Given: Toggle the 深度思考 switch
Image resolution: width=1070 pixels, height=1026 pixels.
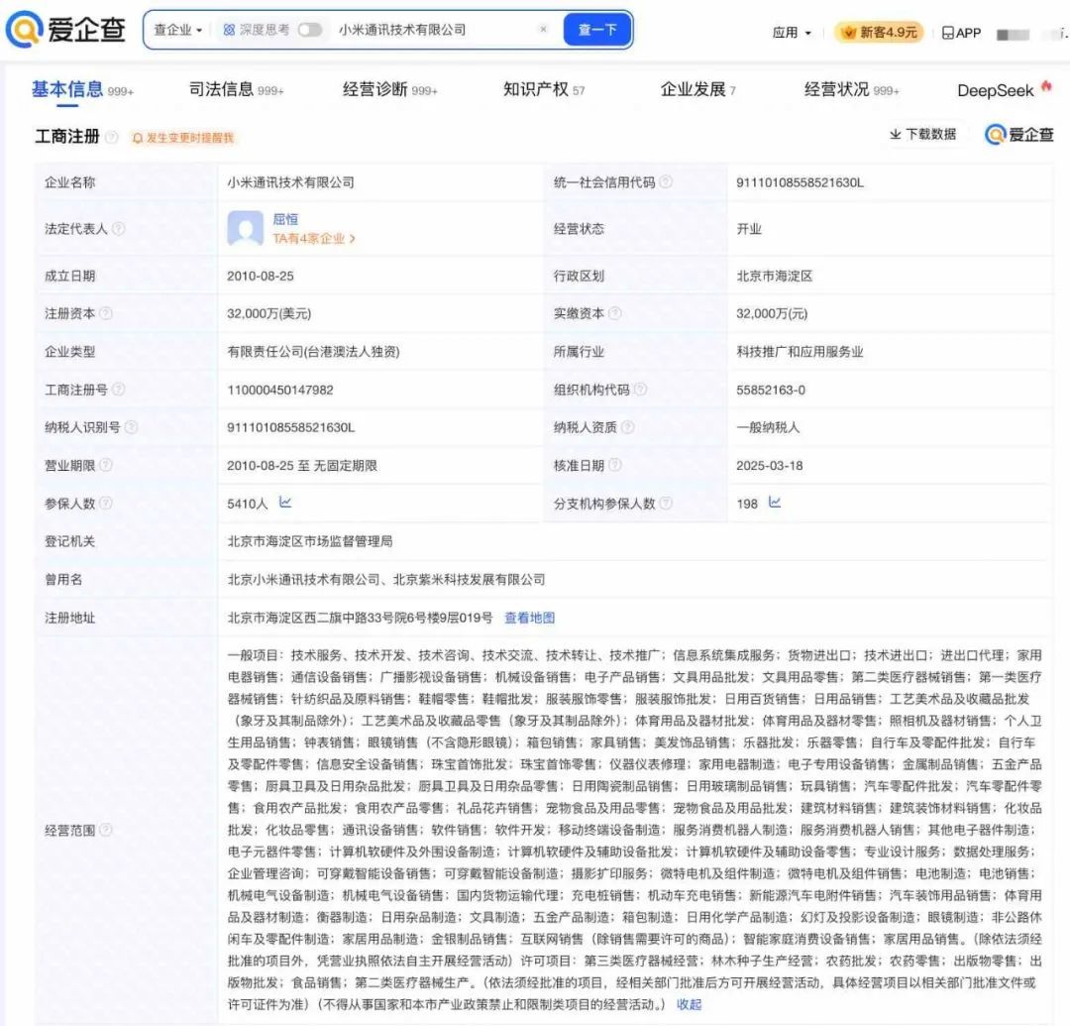Looking at the screenshot, I should pyautogui.click(x=310, y=30).
